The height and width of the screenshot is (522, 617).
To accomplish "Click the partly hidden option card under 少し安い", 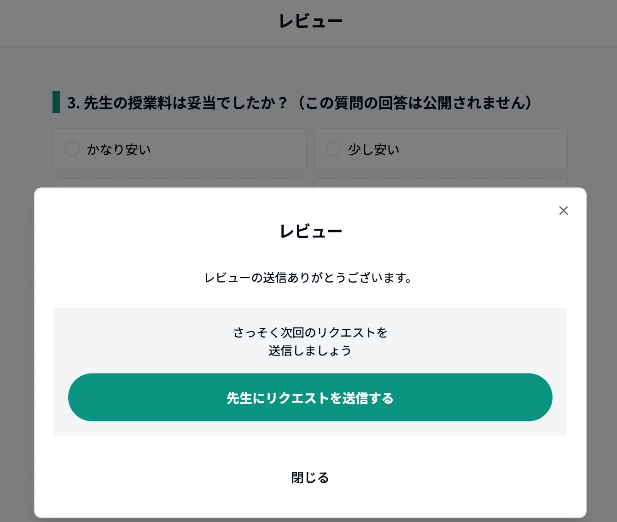I will [441, 183].
